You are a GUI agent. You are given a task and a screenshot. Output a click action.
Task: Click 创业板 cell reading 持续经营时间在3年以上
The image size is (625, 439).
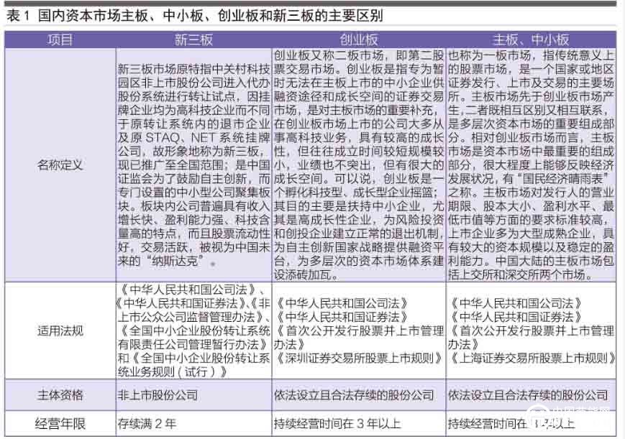(x=337, y=423)
